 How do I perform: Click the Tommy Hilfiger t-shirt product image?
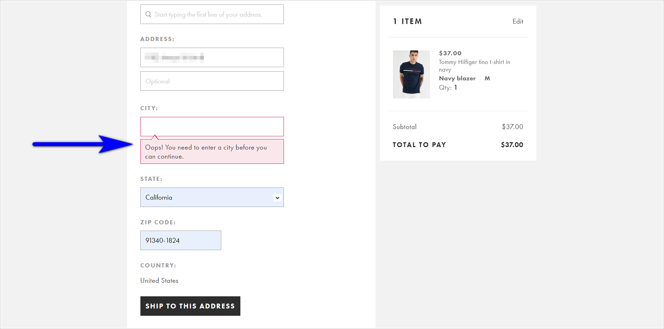click(411, 74)
